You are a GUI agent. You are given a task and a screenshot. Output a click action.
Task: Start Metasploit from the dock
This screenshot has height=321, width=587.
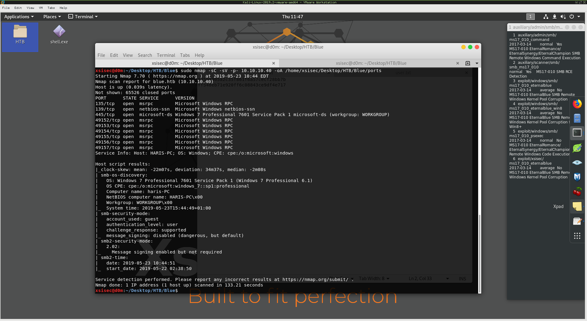pyautogui.click(x=577, y=177)
